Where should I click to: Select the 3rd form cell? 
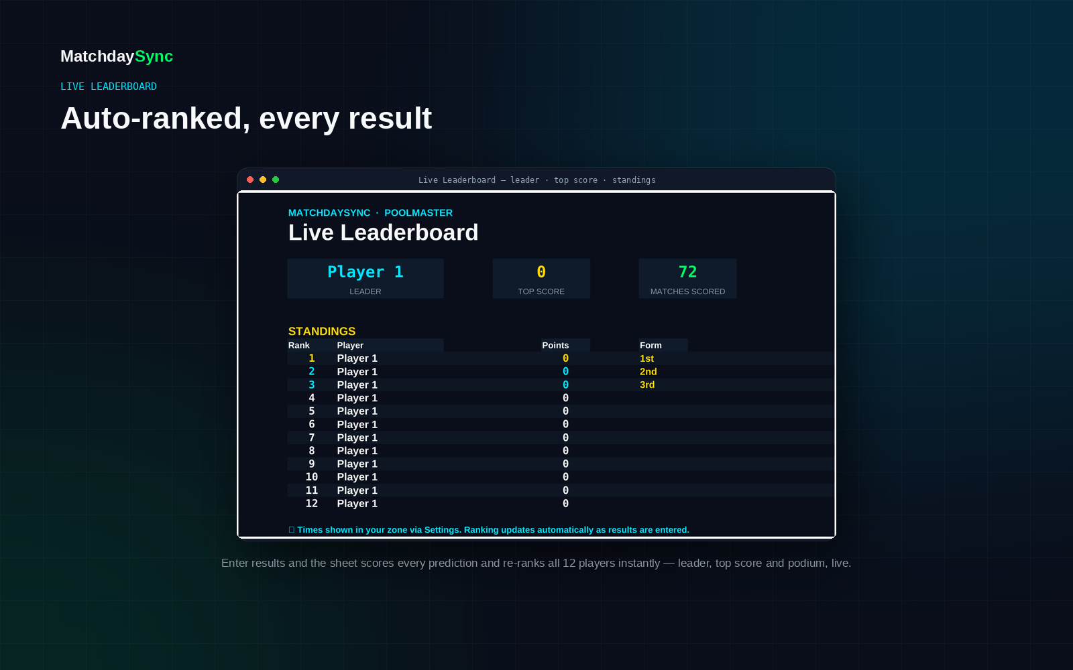[x=647, y=385]
